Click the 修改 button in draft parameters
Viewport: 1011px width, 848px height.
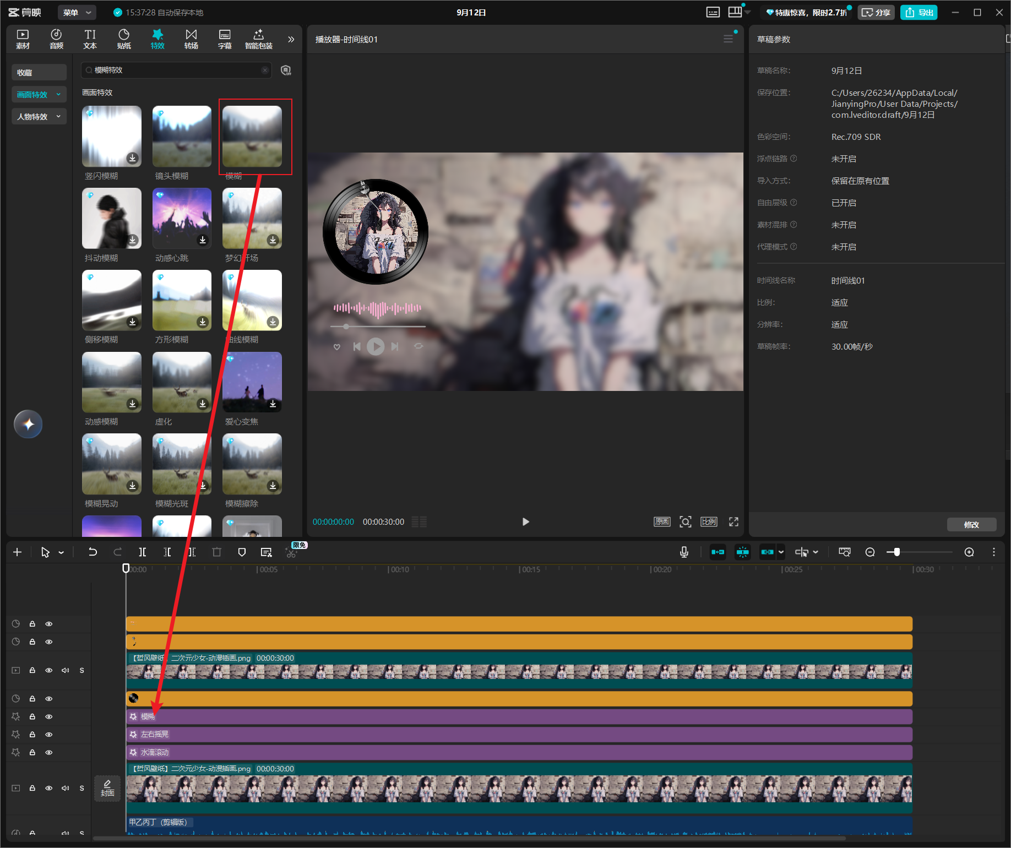click(x=972, y=525)
